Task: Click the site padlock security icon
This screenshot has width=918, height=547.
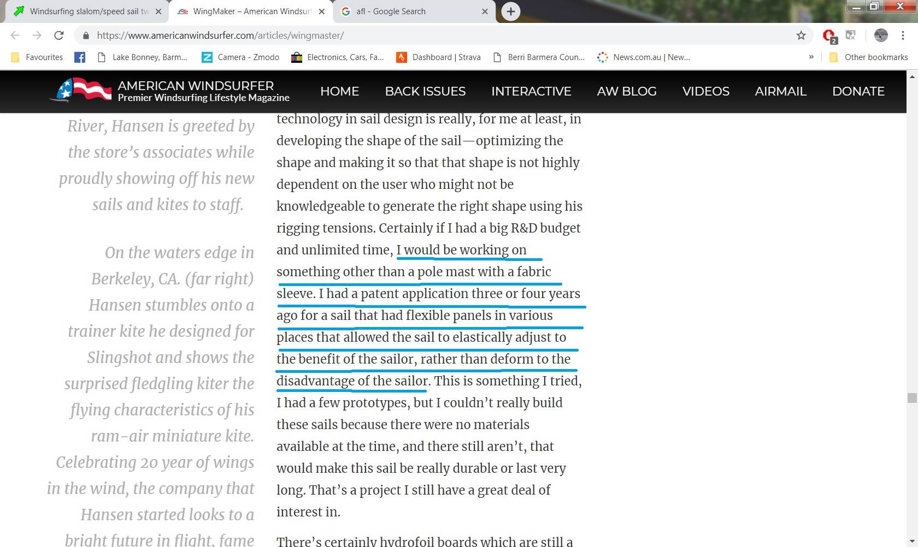Action: (x=86, y=35)
